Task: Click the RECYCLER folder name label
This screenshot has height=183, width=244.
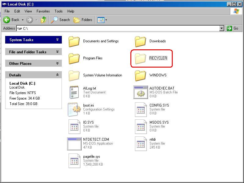Action: click(158, 58)
